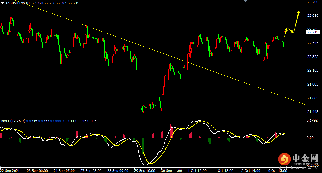Click the 24 Sep 07:00 time label
This screenshot has height=173, width=322.
[x=64, y=171]
